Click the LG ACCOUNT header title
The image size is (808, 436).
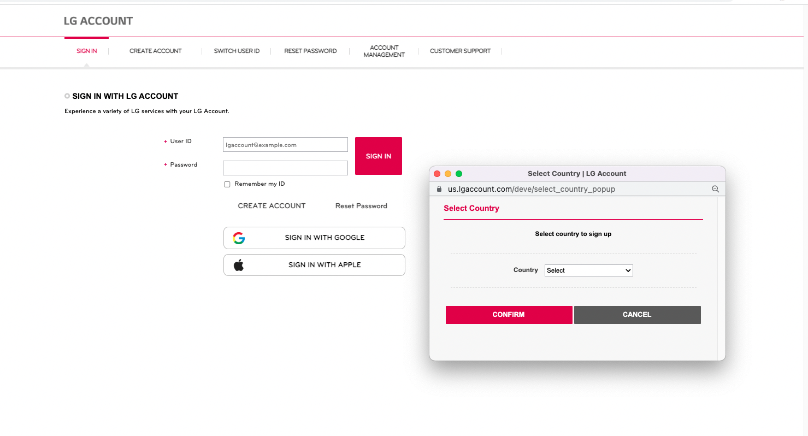(x=98, y=21)
